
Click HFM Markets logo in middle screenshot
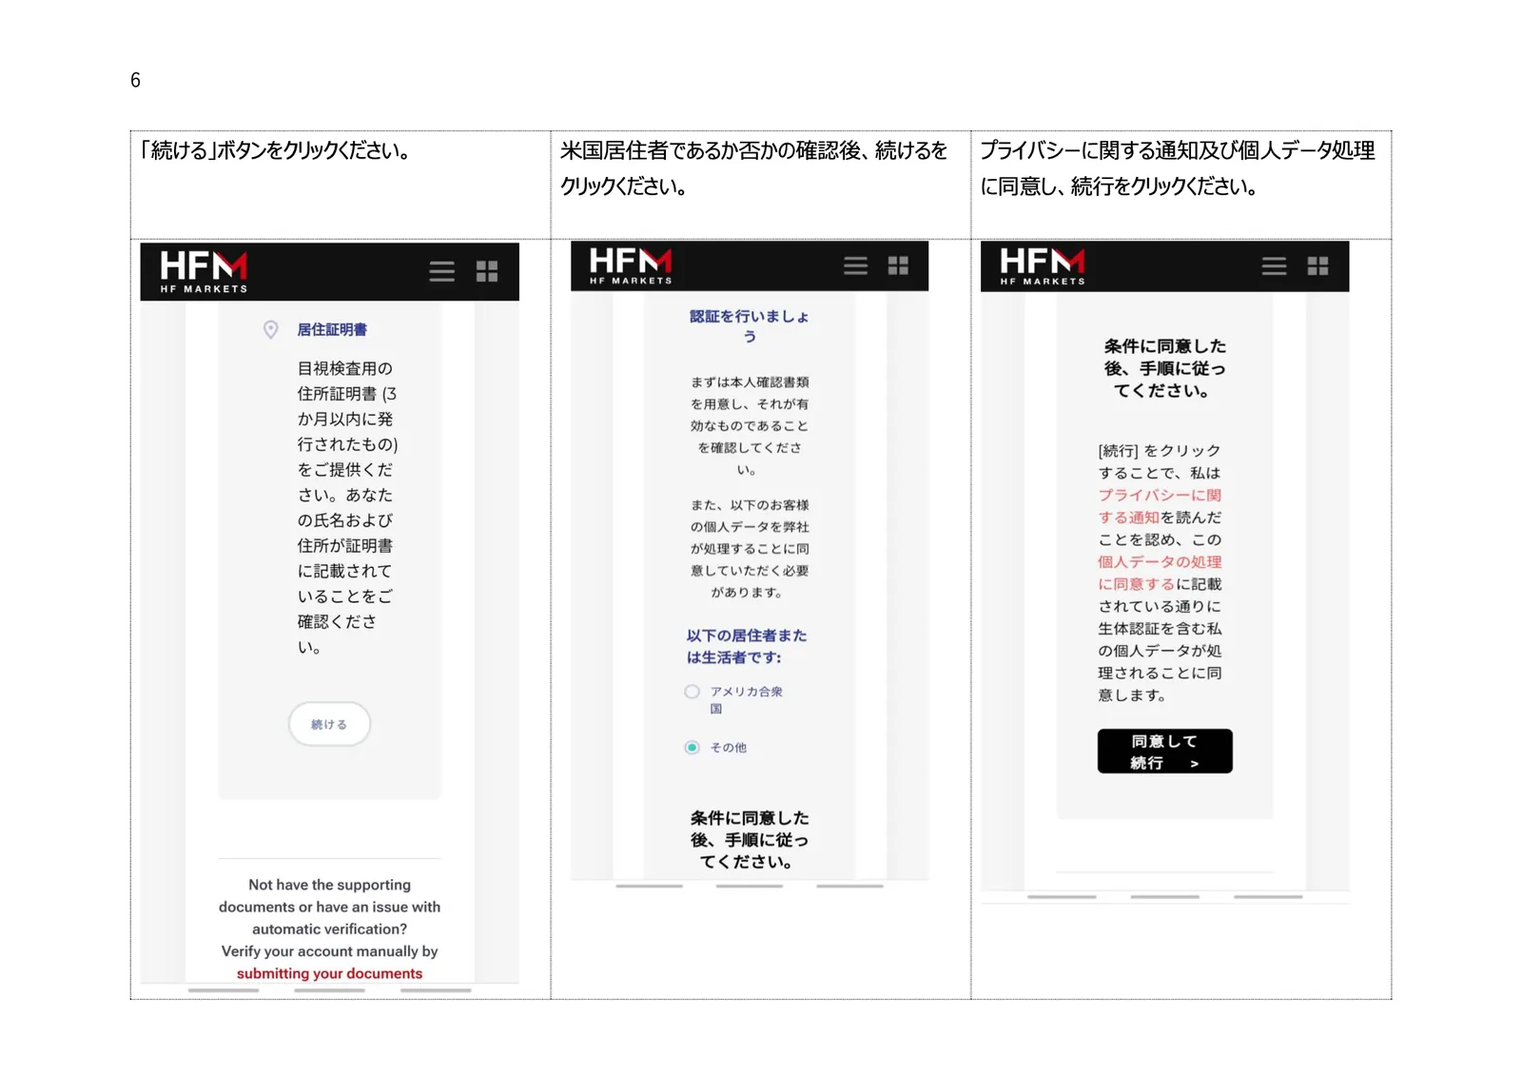click(x=630, y=265)
